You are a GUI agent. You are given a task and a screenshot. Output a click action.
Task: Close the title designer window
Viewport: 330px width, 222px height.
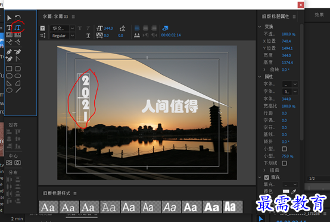[x=301, y=5]
